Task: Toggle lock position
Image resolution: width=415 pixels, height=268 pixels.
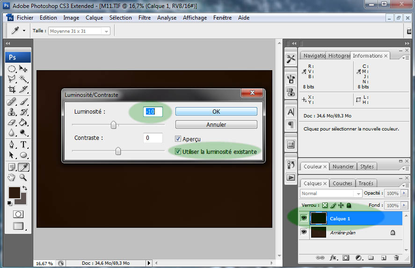Action: 341,205
